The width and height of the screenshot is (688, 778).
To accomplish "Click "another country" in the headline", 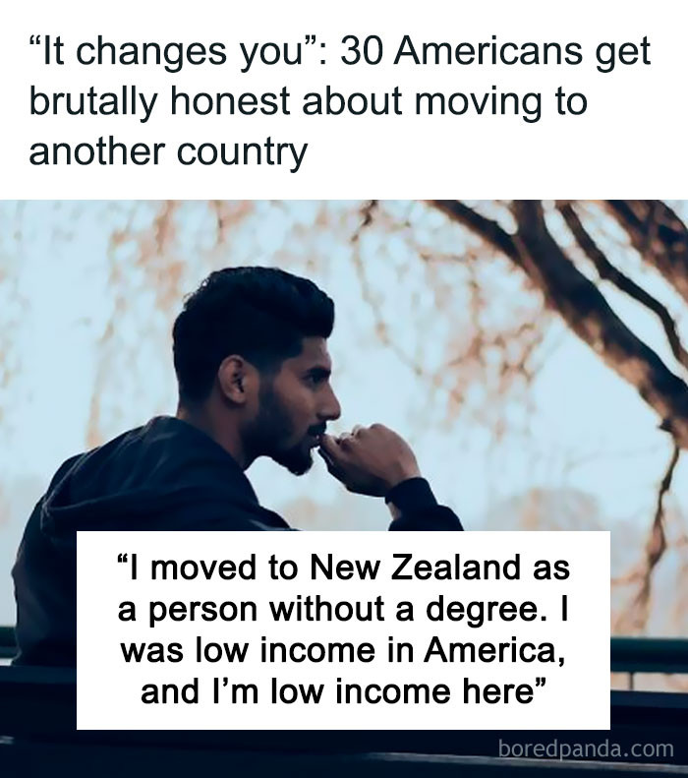I will click(168, 151).
